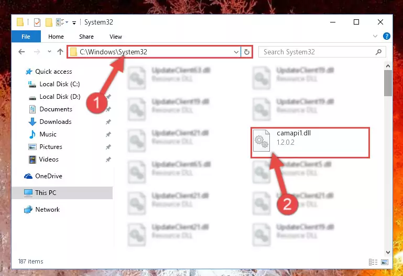This screenshot has height=276, width=403.
Task: Click the This PC monitor icon
Action: click(28, 193)
